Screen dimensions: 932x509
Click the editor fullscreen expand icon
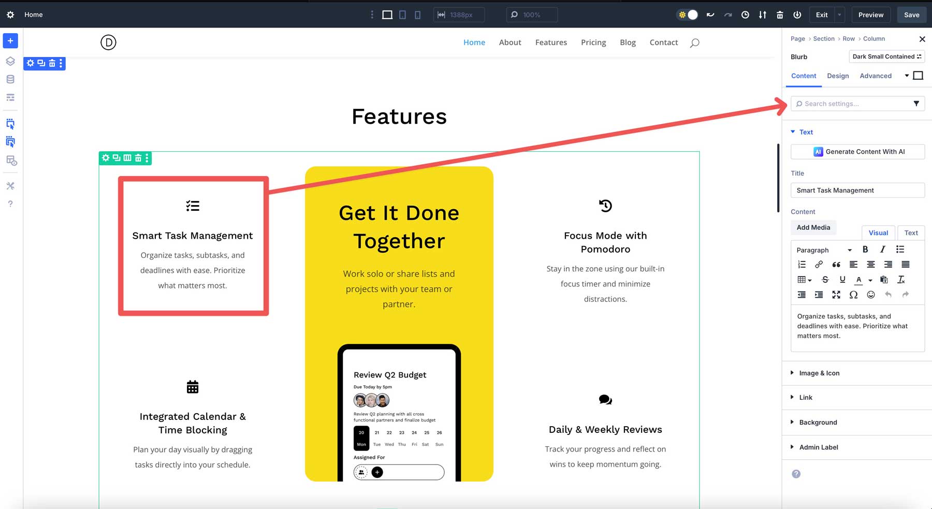(x=836, y=294)
